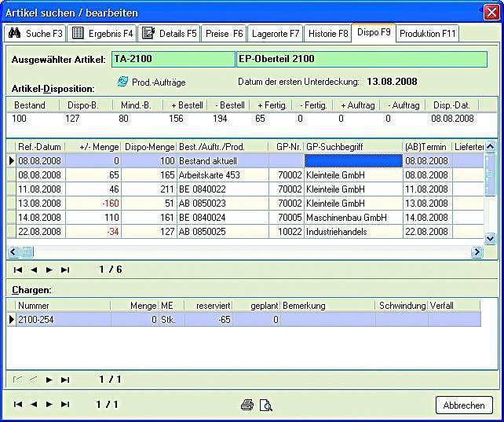Open the Lagerorte F7 tab

pyautogui.click(x=275, y=34)
